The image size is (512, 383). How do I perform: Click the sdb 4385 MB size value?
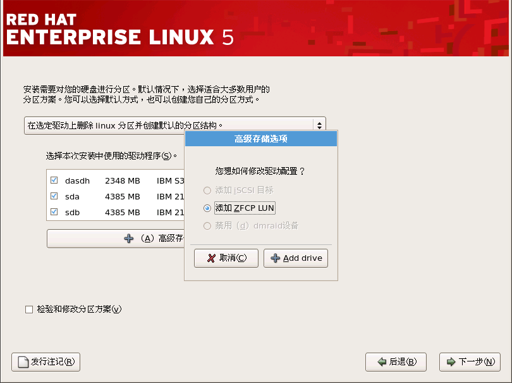[x=123, y=213]
